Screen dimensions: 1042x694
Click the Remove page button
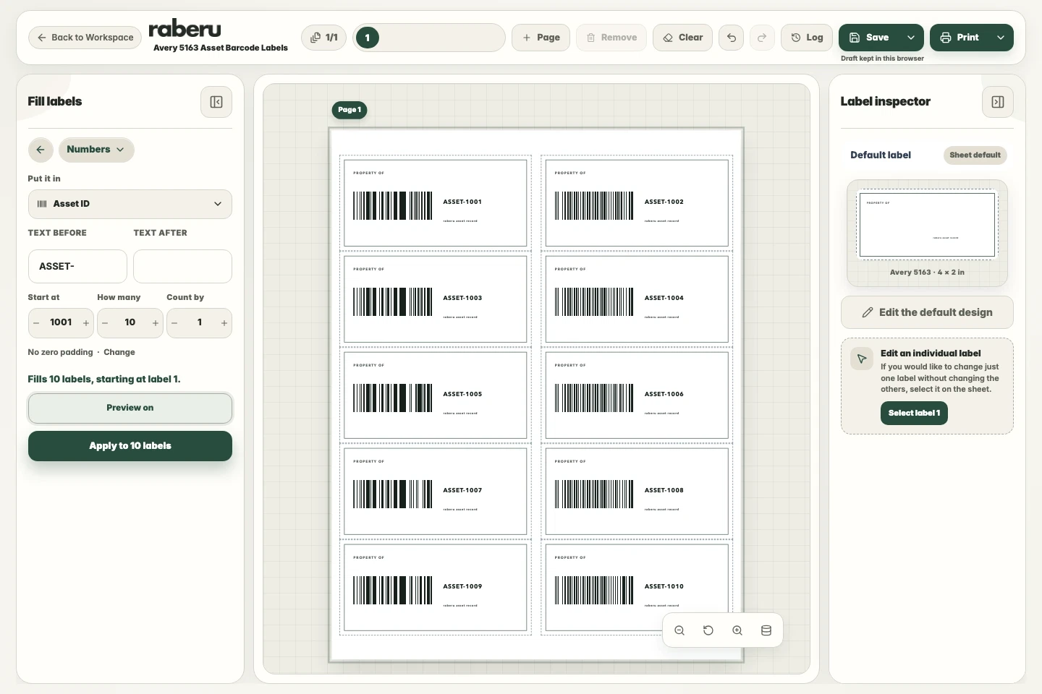coord(611,38)
